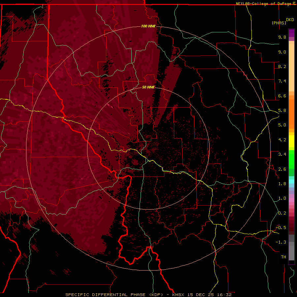Click the yellow band of the color bar
This screenshot has height=297, width=297.
coord(291,141)
